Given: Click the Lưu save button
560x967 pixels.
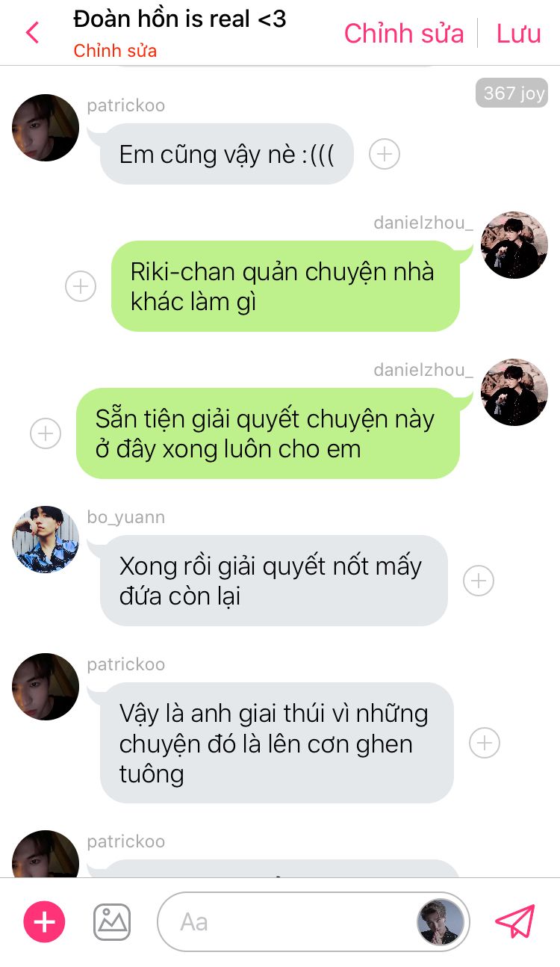Looking at the screenshot, I should tap(519, 34).
